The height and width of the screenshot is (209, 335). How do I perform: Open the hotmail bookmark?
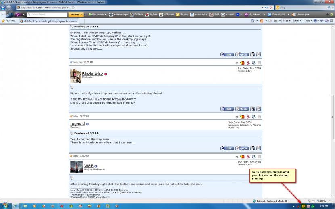point(228,15)
